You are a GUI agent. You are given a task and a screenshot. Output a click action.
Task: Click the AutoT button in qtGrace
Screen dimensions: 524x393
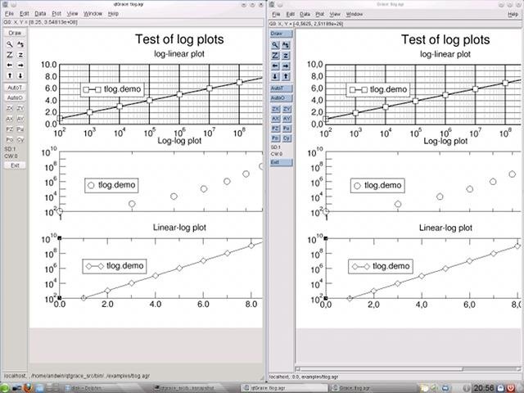(15, 88)
